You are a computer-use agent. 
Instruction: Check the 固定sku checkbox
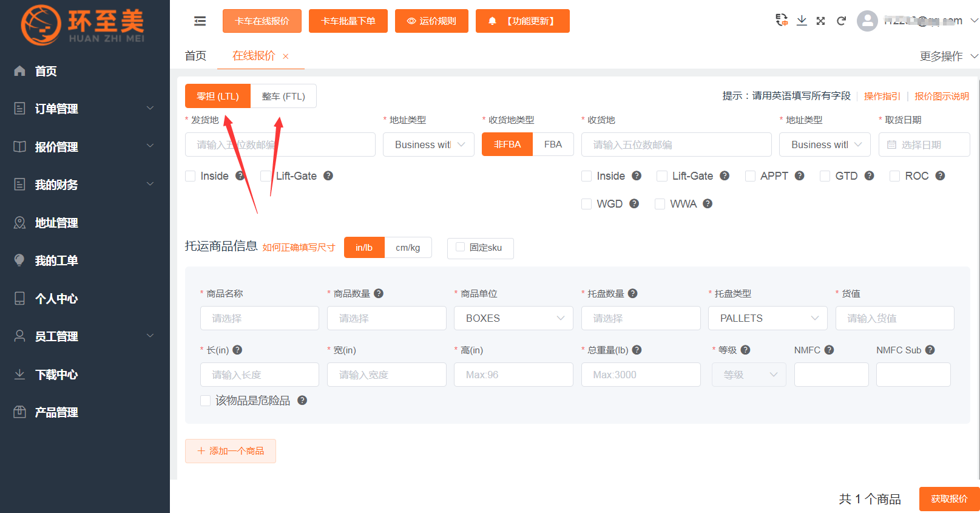460,247
